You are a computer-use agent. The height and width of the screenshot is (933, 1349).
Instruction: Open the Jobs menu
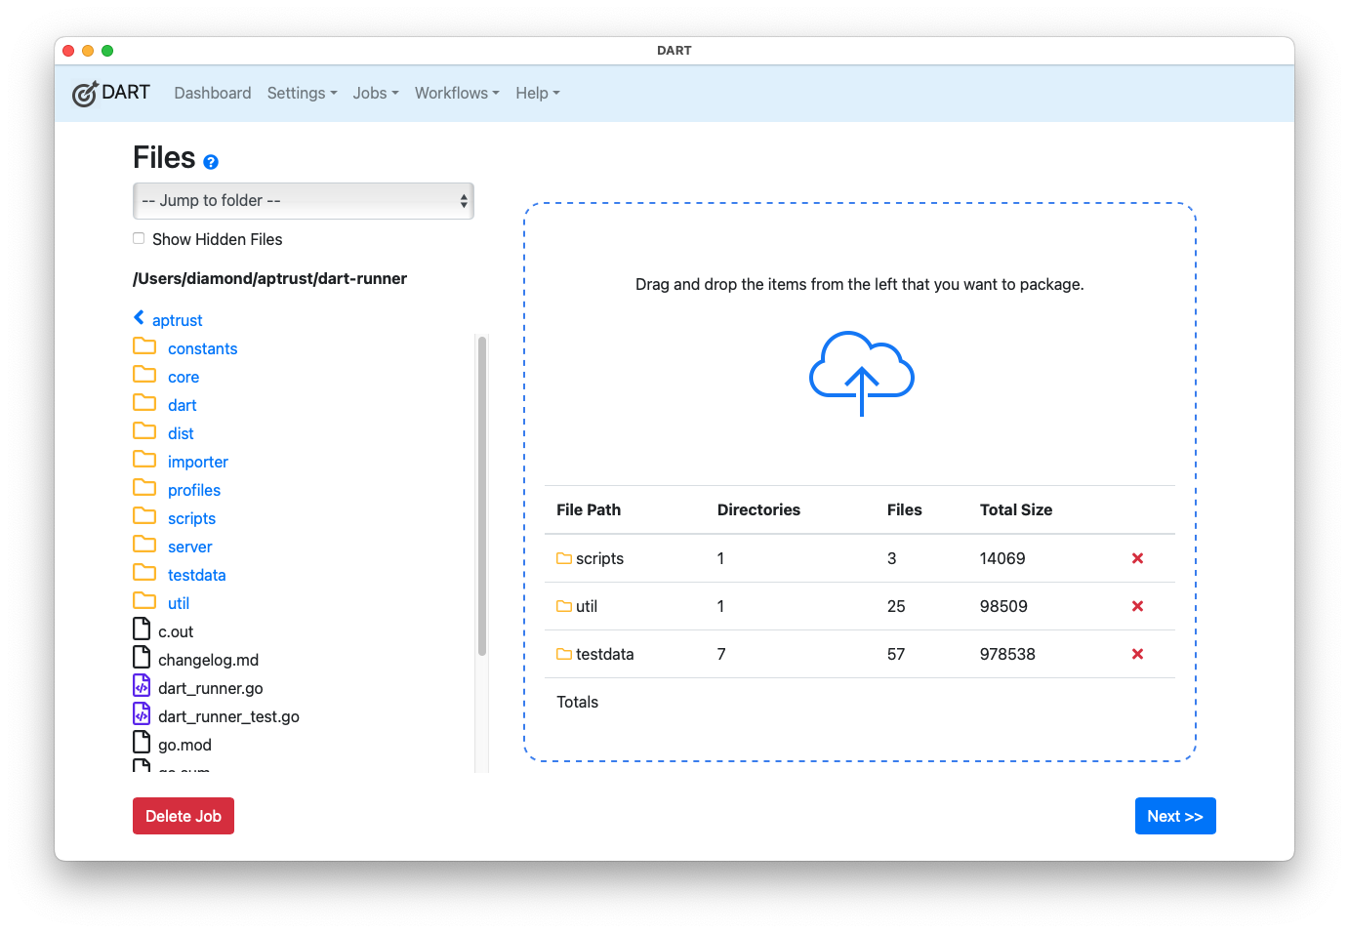tap(376, 94)
